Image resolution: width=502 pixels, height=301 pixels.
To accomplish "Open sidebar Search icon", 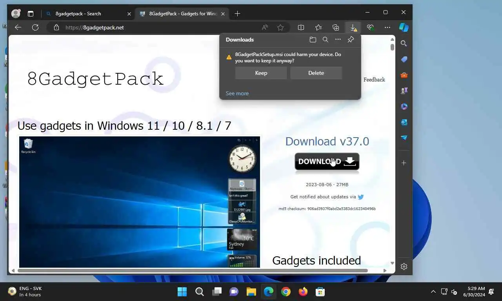I will pyautogui.click(x=404, y=44).
